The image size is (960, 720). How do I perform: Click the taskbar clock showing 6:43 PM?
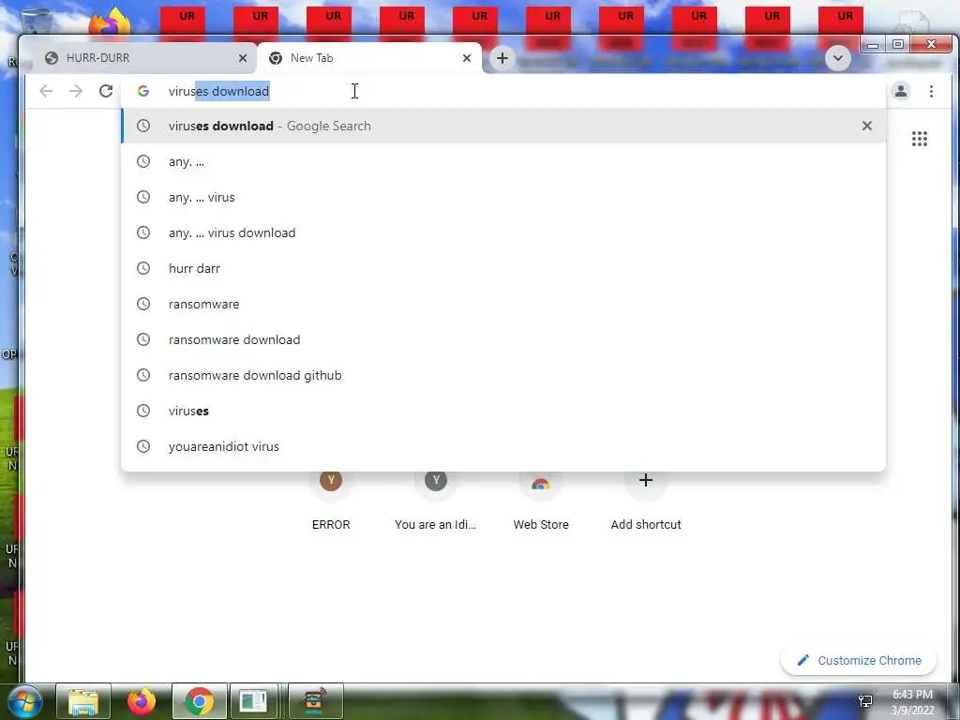(x=912, y=702)
